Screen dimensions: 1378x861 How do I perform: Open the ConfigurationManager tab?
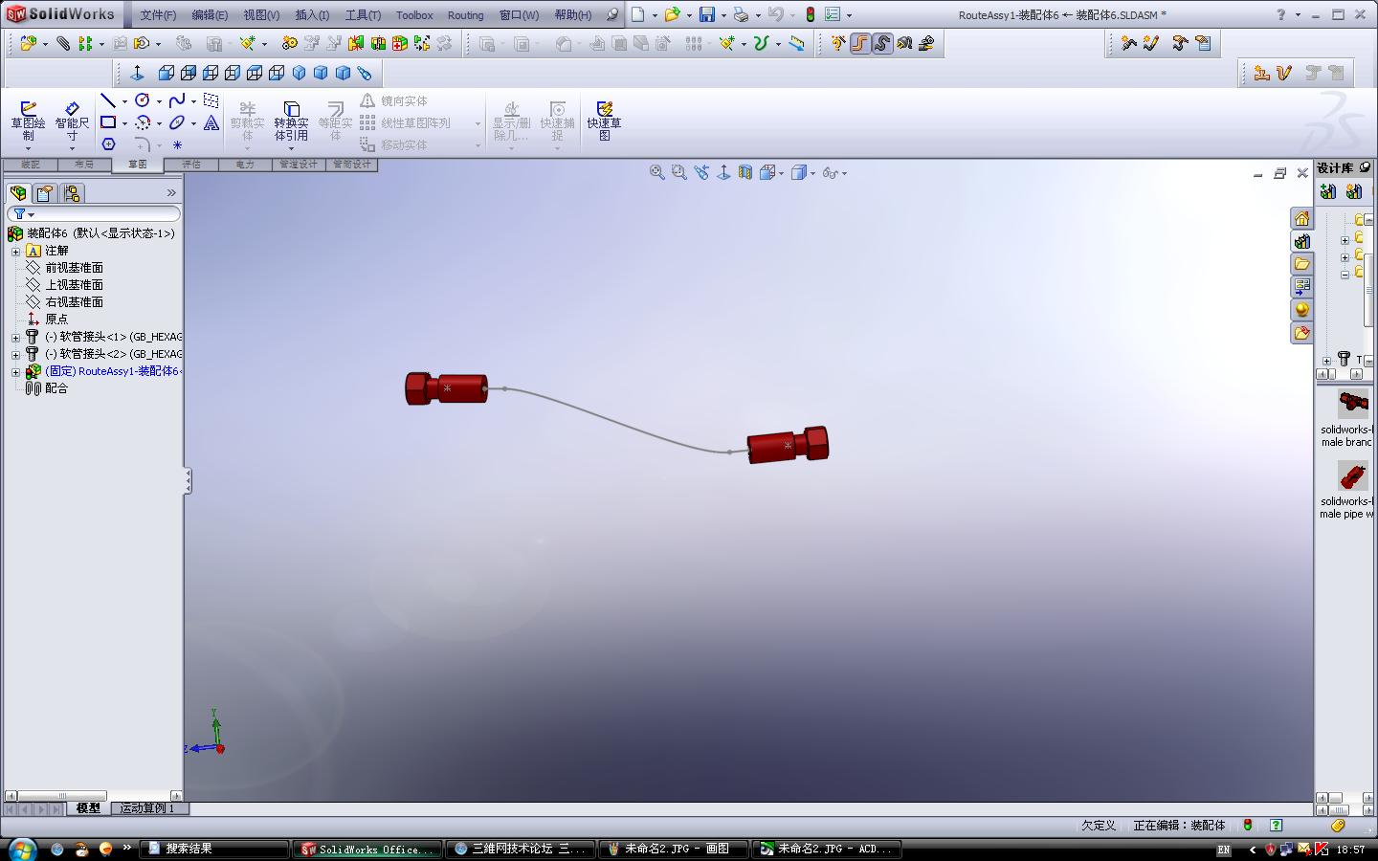(x=71, y=193)
